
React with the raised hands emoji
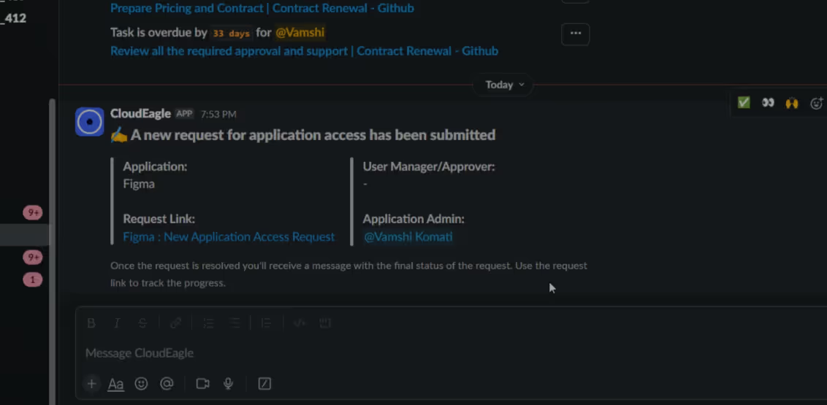click(x=792, y=103)
